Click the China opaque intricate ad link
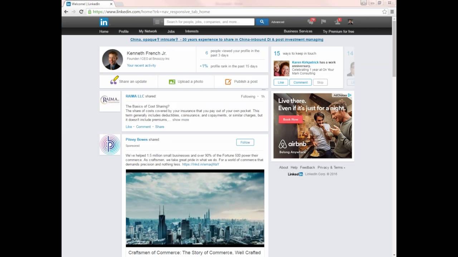 (227, 40)
